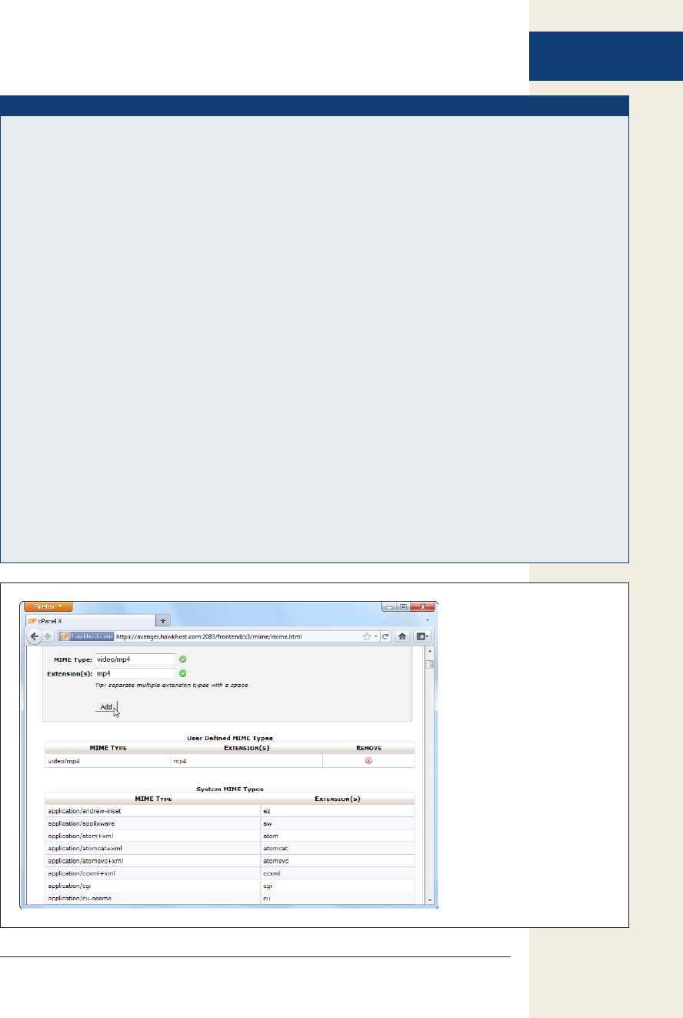Click the green check beside MIME Type field
683x1018 pixels.
point(183,659)
